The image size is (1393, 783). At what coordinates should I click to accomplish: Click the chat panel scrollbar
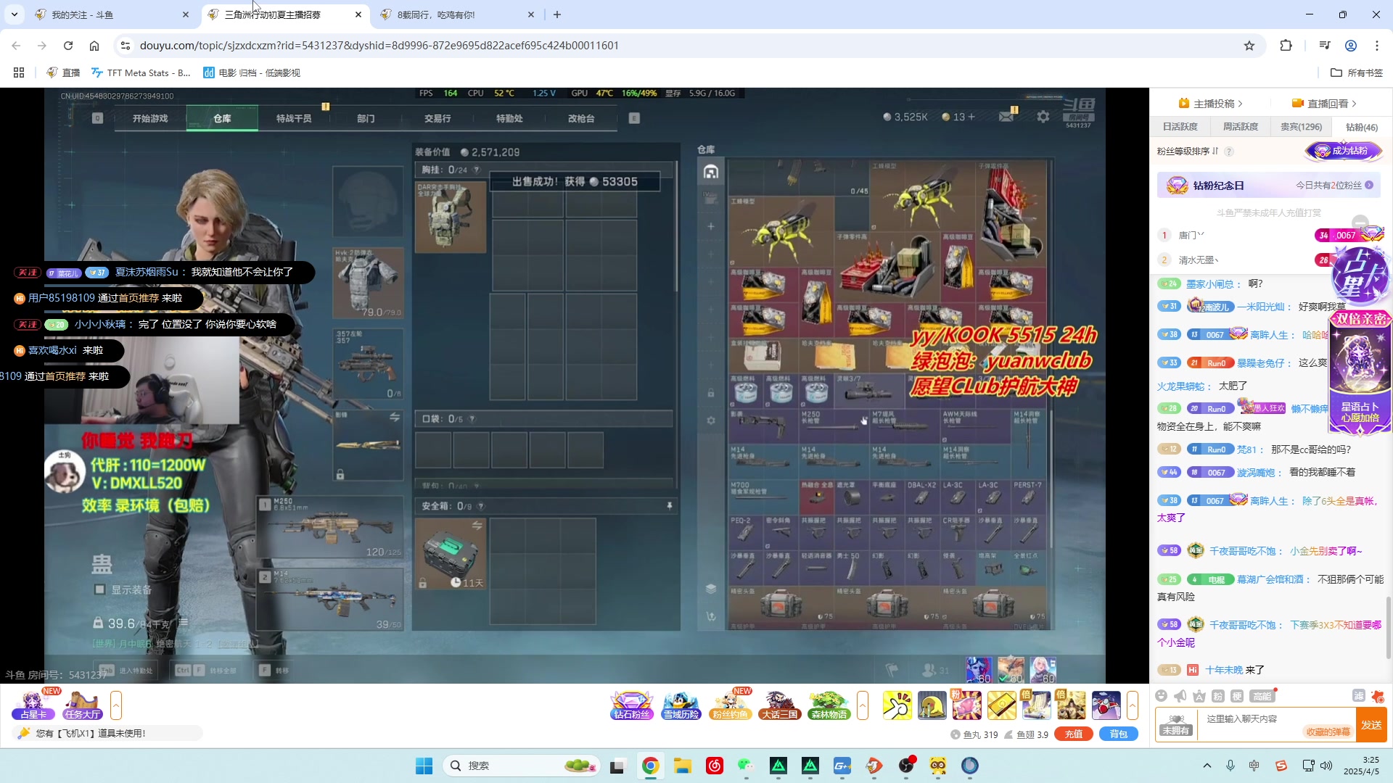coord(1389,627)
